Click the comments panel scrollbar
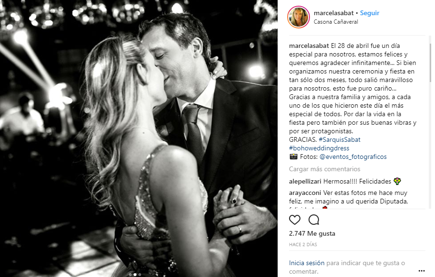 (x=430, y=63)
